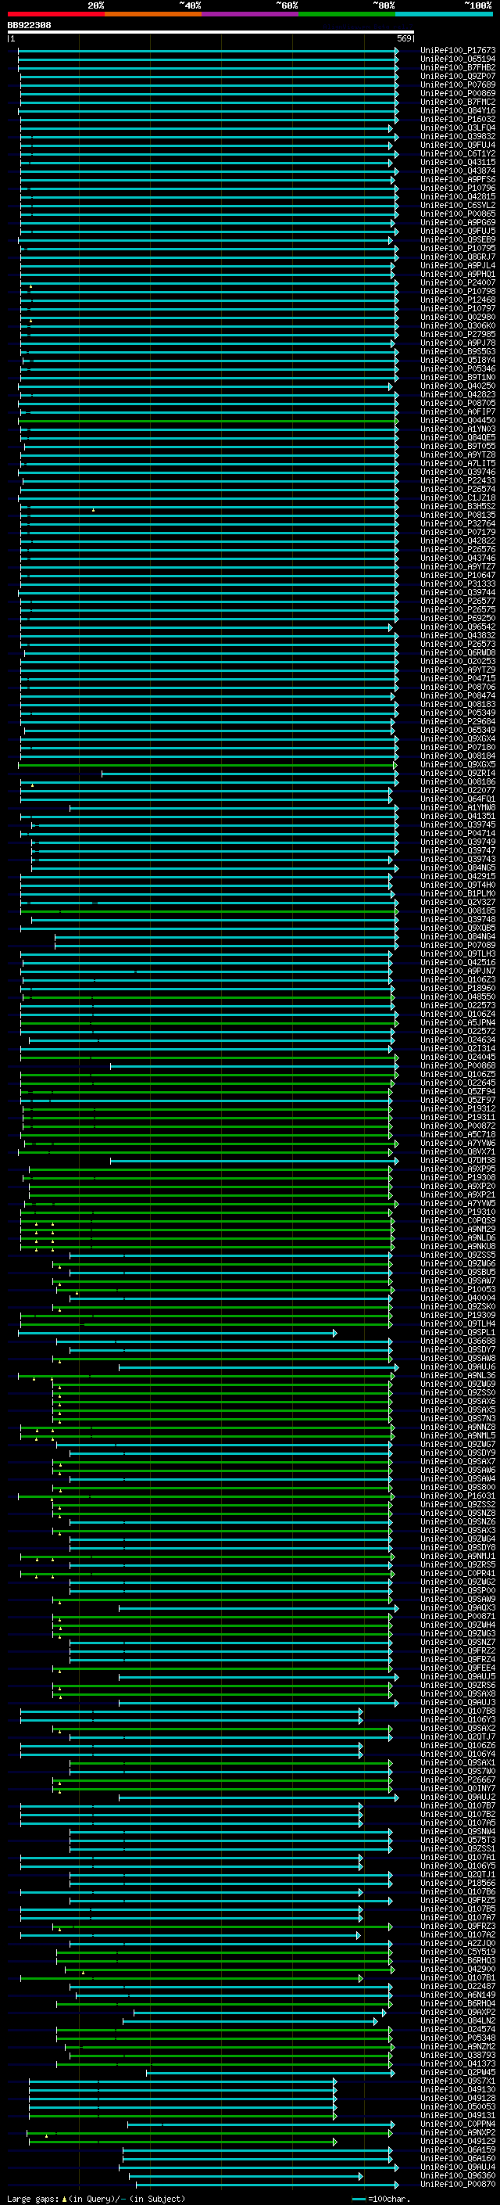Click the purple ~60% identity legend bar

tap(249, 14)
